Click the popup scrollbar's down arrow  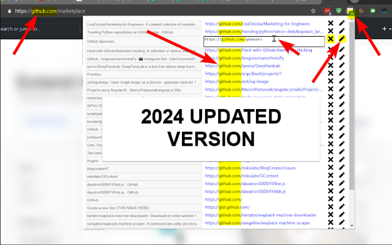(352, 226)
